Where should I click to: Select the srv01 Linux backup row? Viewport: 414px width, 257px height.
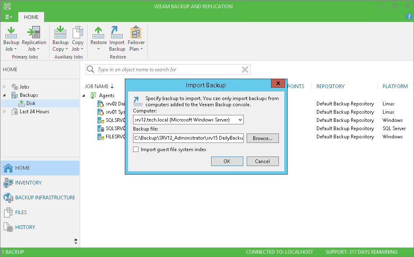click(x=111, y=112)
